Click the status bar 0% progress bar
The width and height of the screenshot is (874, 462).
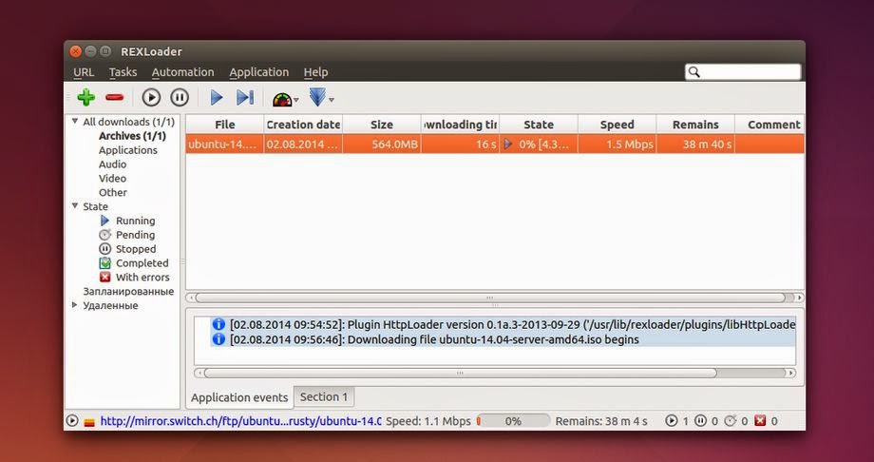(513, 421)
